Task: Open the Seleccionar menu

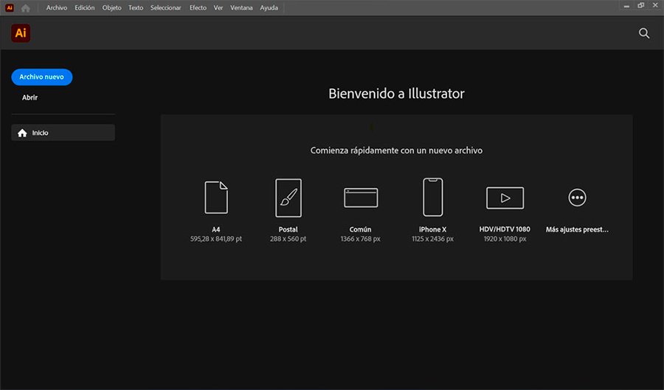Action: click(165, 7)
